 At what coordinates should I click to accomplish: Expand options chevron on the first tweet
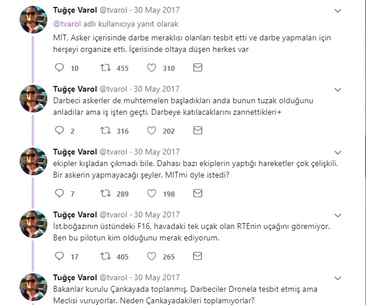coord(338,11)
